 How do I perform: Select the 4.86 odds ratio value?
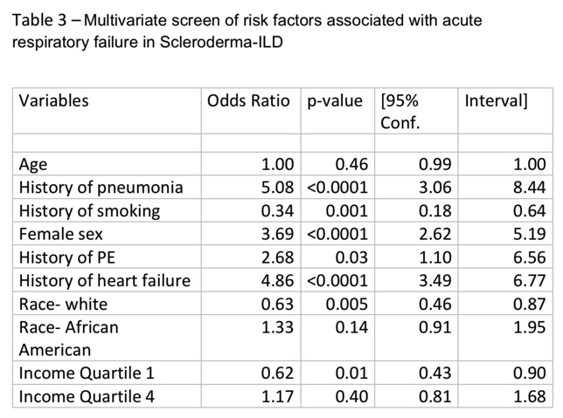pos(278,281)
